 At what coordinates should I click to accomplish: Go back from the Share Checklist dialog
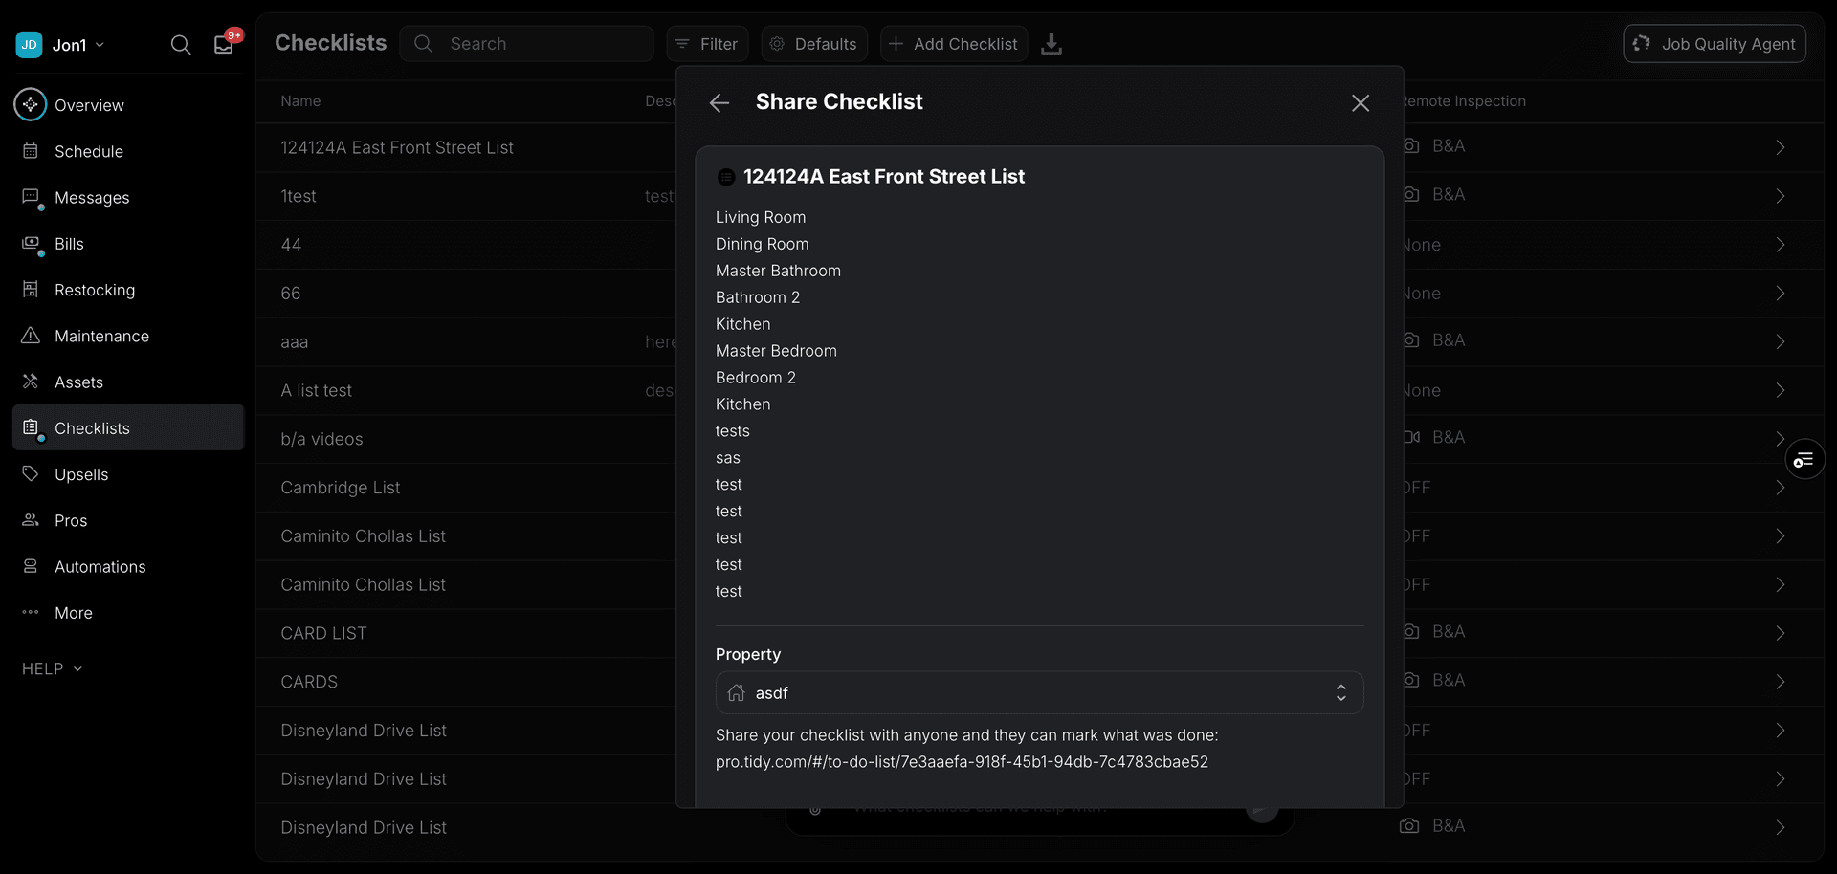coord(719,103)
